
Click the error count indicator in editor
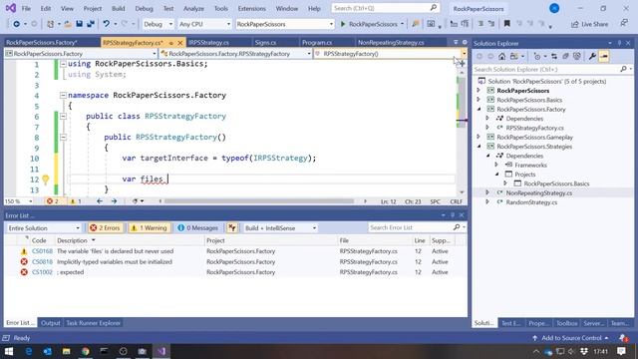(53, 201)
